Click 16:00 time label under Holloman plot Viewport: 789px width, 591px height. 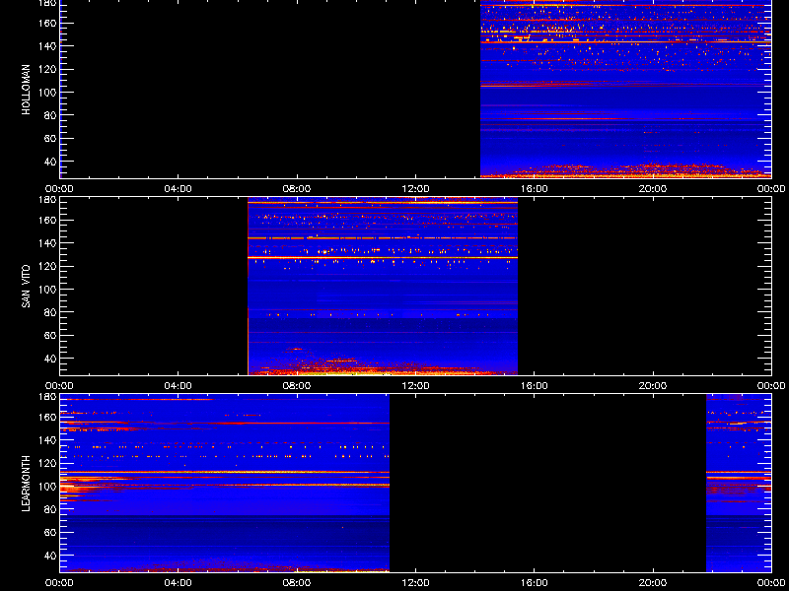[535, 189]
